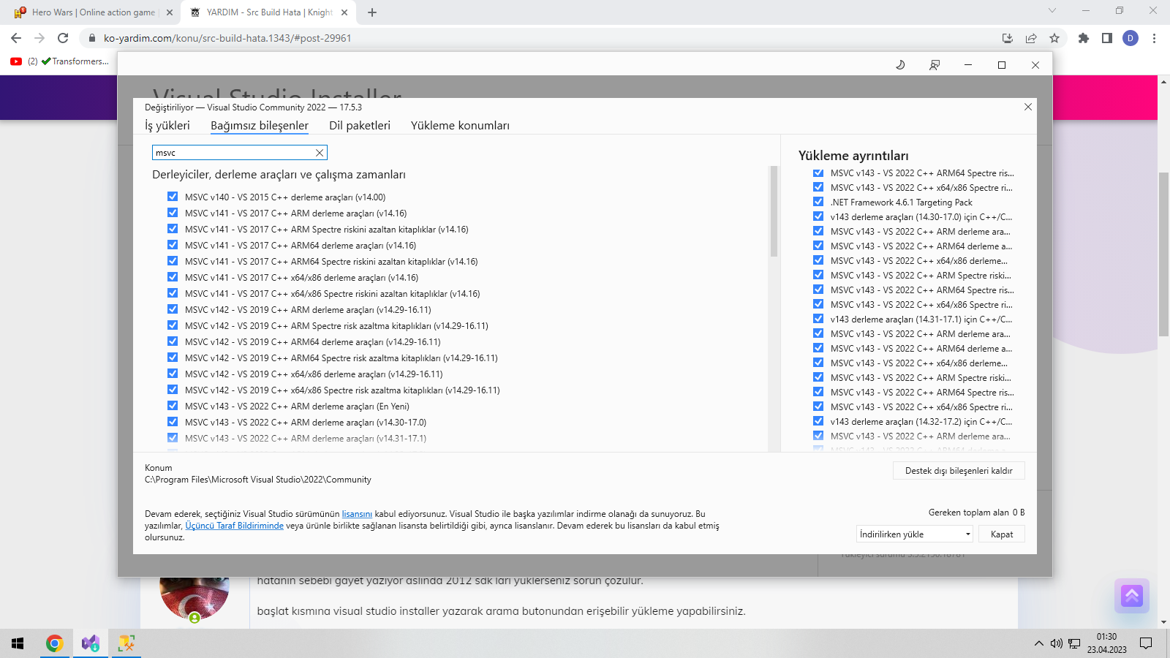Click the Chrome address bar URL
The width and height of the screenshot is (1170, 658).
(x=227, y=38)
